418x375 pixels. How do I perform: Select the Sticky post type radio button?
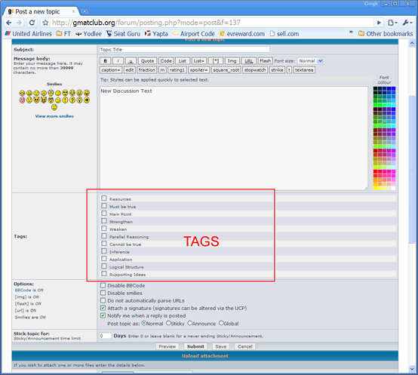tap(168, 323)
